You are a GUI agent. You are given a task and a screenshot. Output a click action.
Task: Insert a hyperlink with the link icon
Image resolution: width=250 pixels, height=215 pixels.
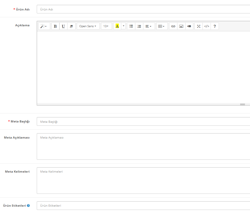click(x=173, y=26)
